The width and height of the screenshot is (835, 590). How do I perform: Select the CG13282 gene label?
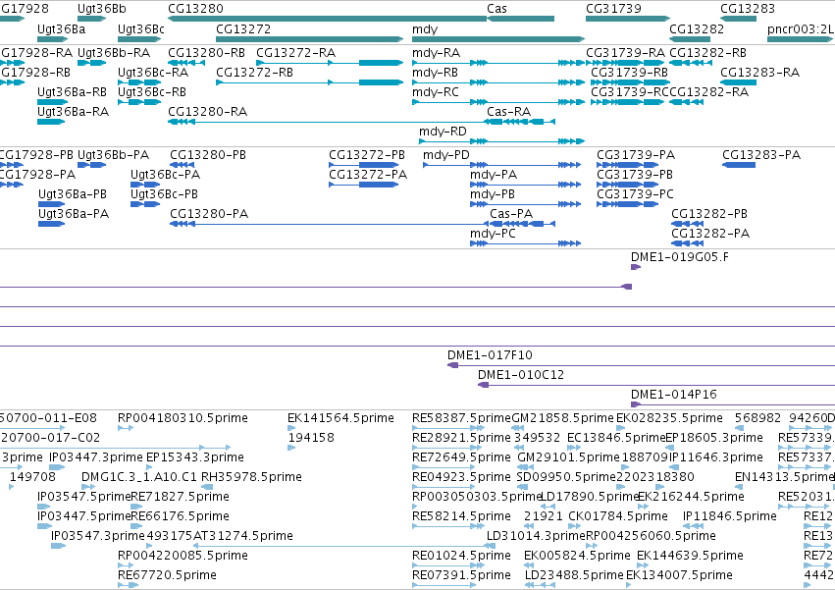(697, 28)
